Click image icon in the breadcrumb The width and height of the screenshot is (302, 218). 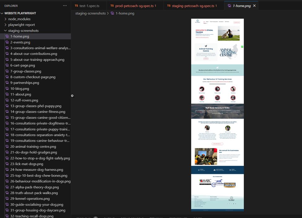click(112, 13)
